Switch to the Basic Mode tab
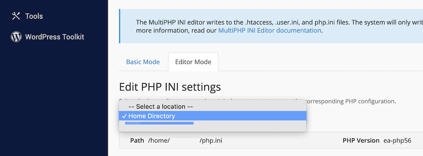This screenshot has height=156, width=423. (x=143, y=62)
